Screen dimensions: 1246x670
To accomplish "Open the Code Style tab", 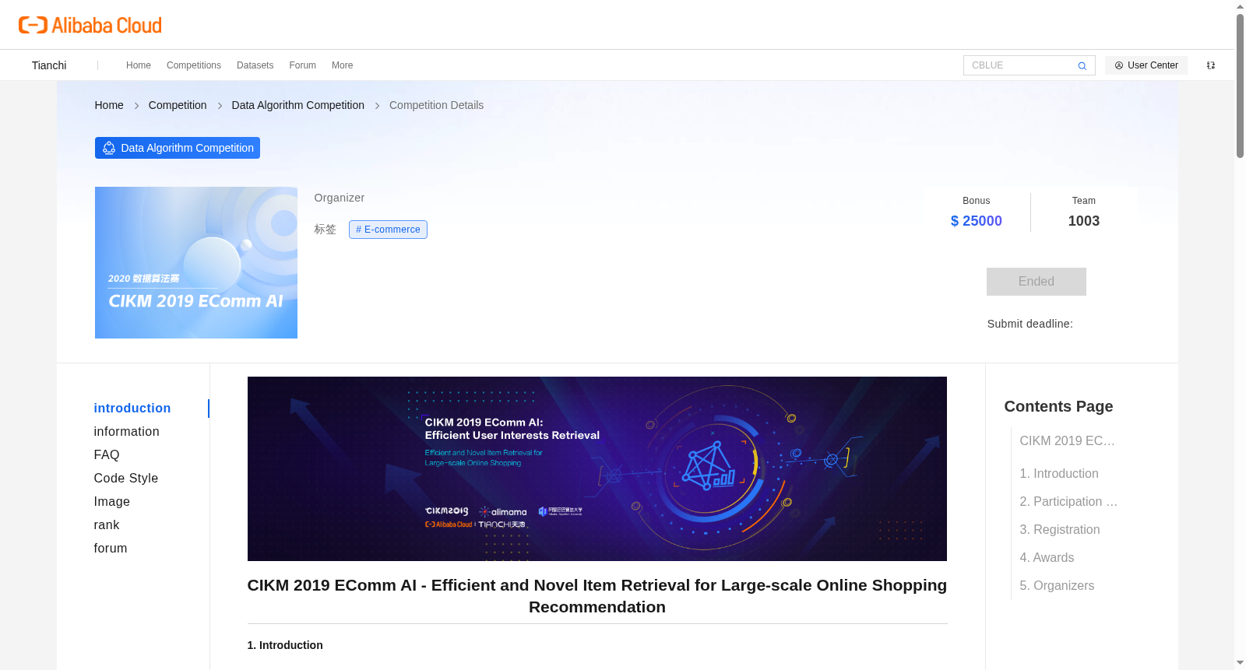I will 126,479.
